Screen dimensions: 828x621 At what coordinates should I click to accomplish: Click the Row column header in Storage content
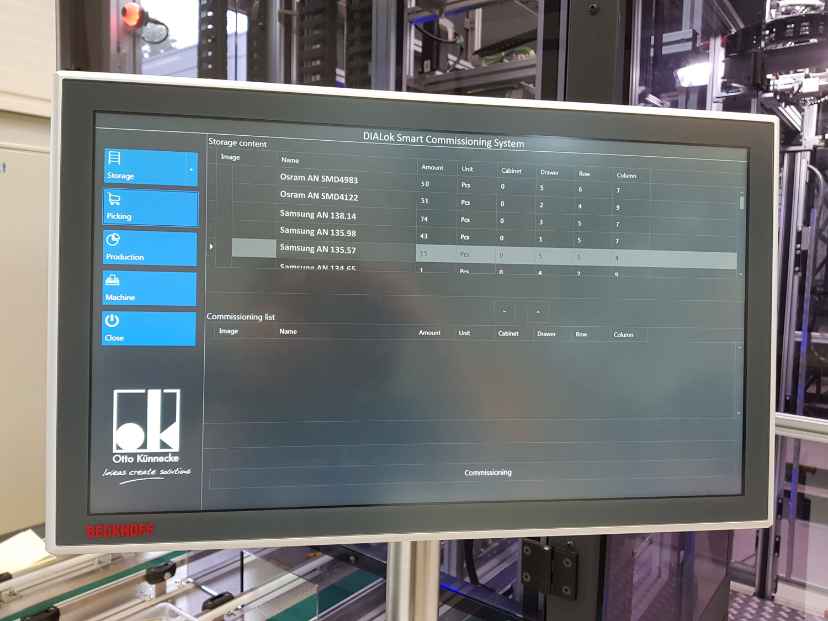[x=584, y=174]
